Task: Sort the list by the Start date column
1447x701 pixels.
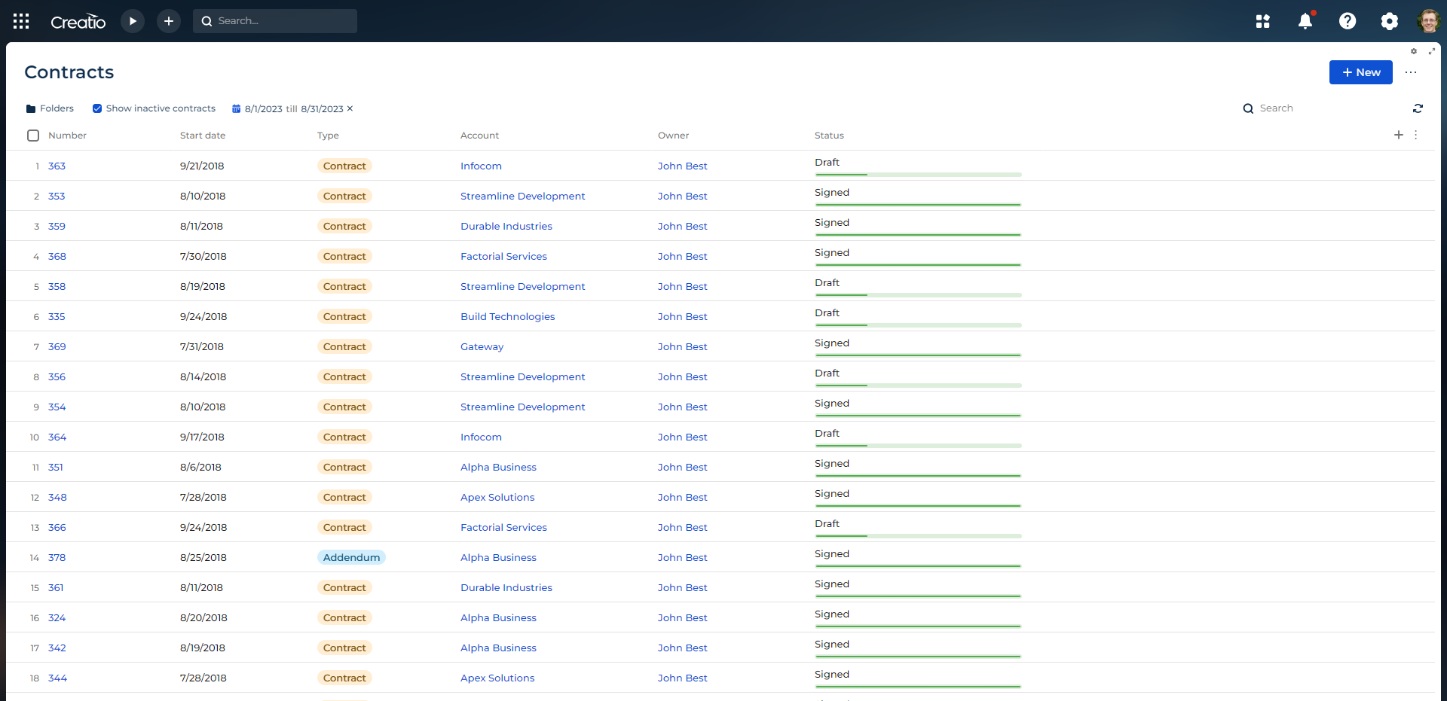Action: point(202,136)
